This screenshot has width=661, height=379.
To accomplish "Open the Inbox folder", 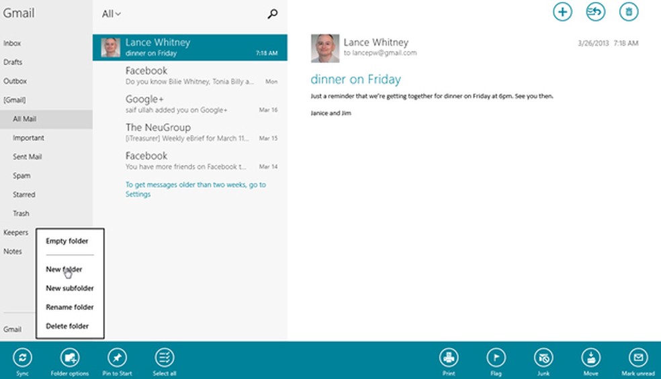I will click(x=12, y=43).
